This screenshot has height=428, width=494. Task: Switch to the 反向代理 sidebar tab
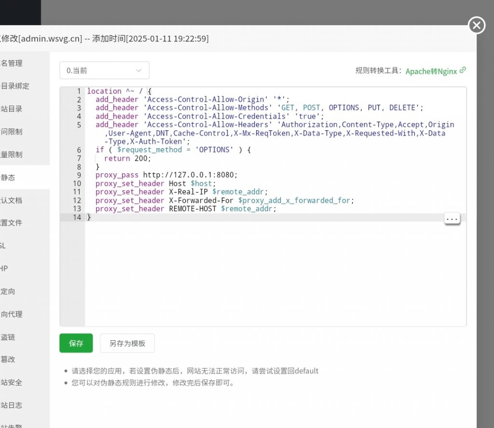12,314
